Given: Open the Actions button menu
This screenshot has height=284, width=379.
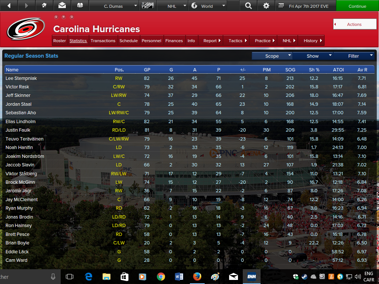Looking at the screenshot, I should point(355,24).
